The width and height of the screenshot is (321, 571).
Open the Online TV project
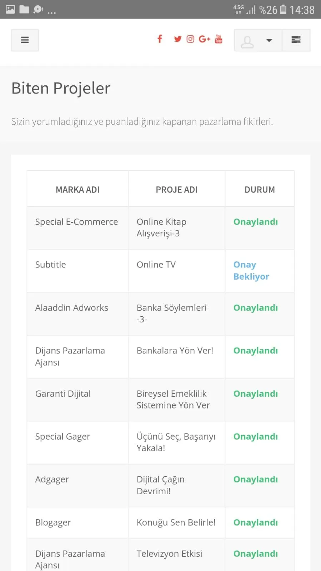point(156,265)
